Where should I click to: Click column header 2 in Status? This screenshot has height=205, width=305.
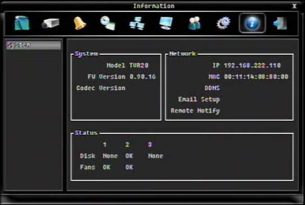[x=127, y=145]
